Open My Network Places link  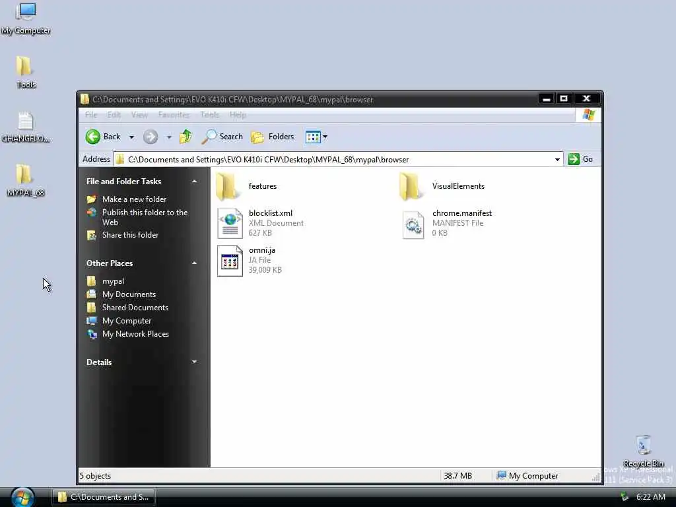point(135,334)
